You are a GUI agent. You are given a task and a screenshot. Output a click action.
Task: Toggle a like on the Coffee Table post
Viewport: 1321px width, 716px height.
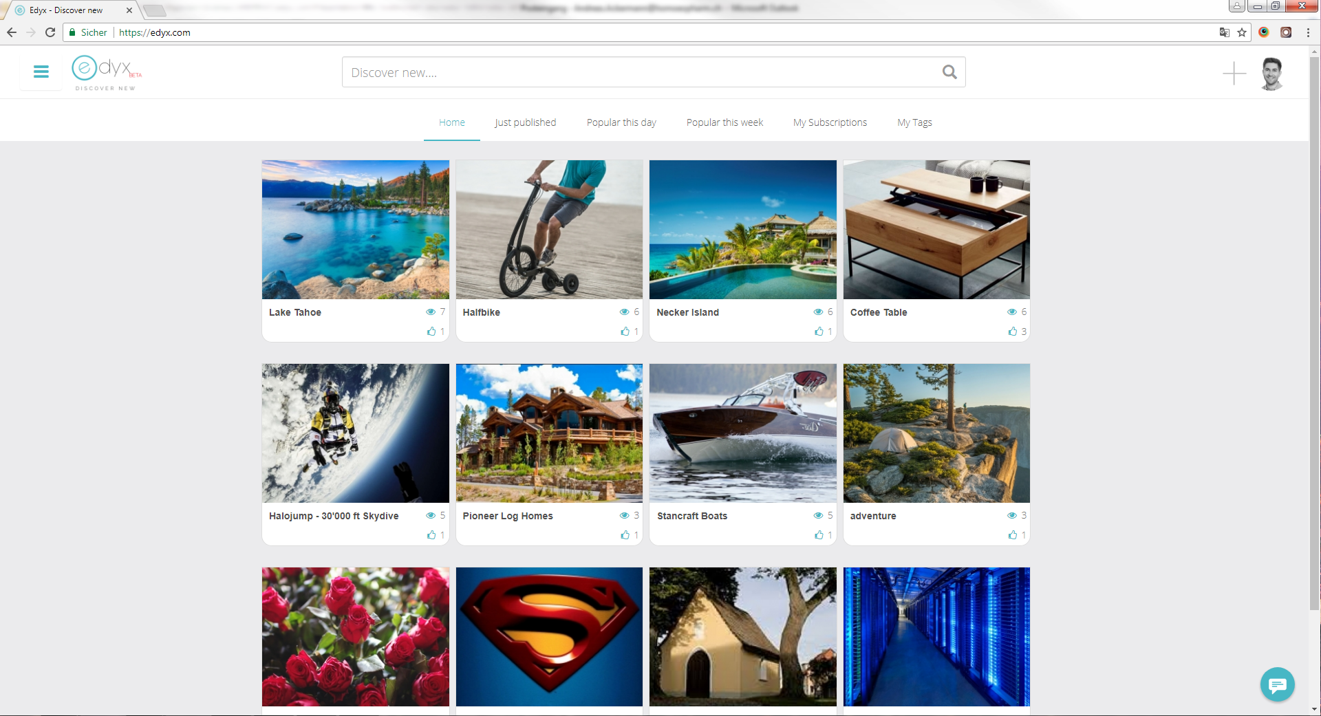pyautogui.click(x=1012, y=331)
